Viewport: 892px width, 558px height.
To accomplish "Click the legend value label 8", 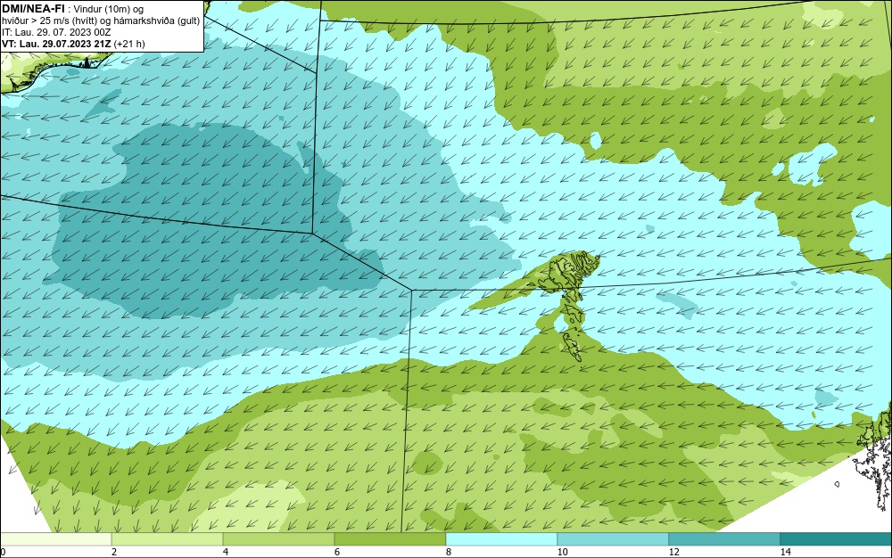I will 449,552.
